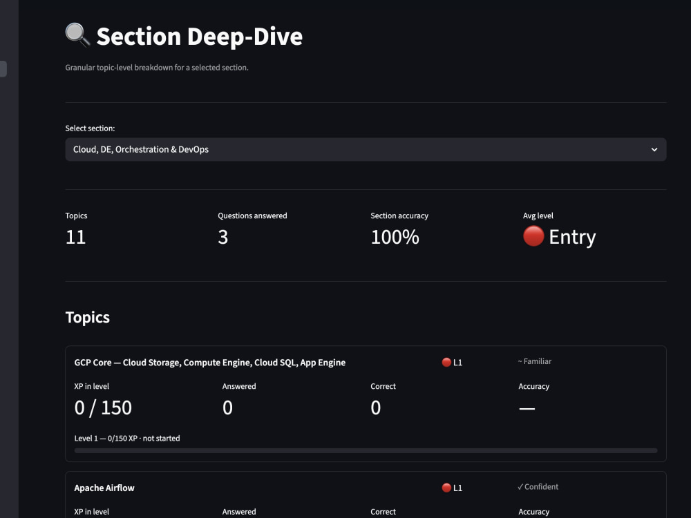Click the magnifying glass icon beside the title

(77, 35)
